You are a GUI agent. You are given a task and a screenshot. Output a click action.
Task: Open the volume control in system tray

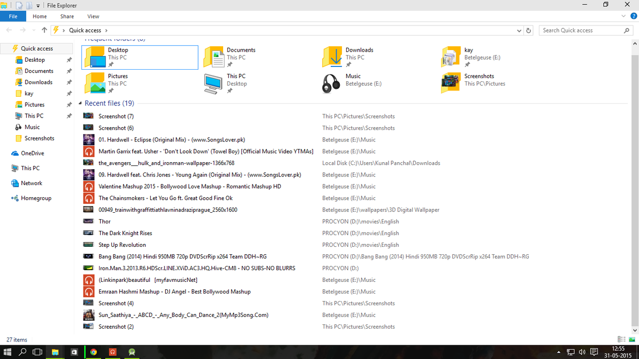(581, 352)
